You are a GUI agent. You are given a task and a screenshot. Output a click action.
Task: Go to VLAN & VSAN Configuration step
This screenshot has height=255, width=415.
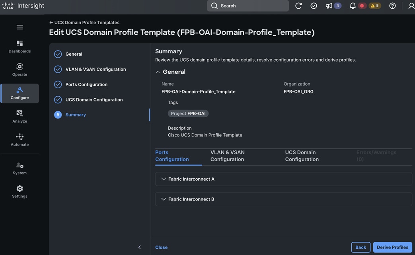(95, 69)
